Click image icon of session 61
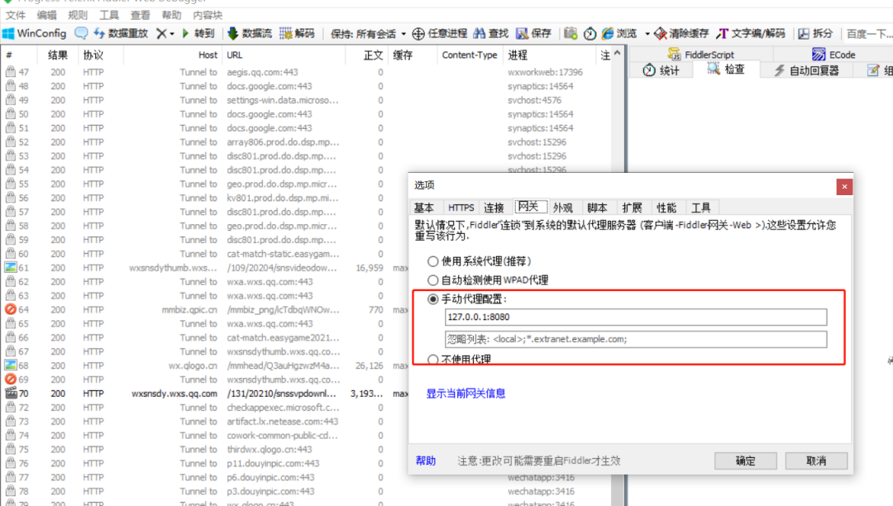893x506 pixels. click(10, 268)
